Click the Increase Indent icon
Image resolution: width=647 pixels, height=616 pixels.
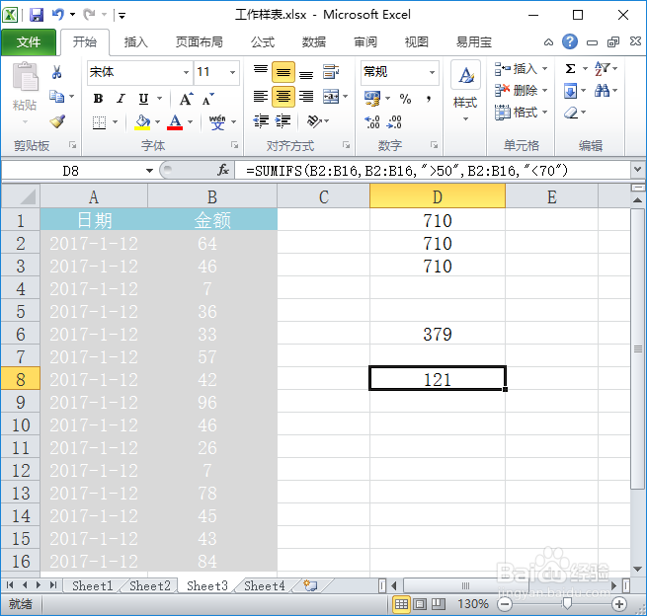(x=283, y=121)
